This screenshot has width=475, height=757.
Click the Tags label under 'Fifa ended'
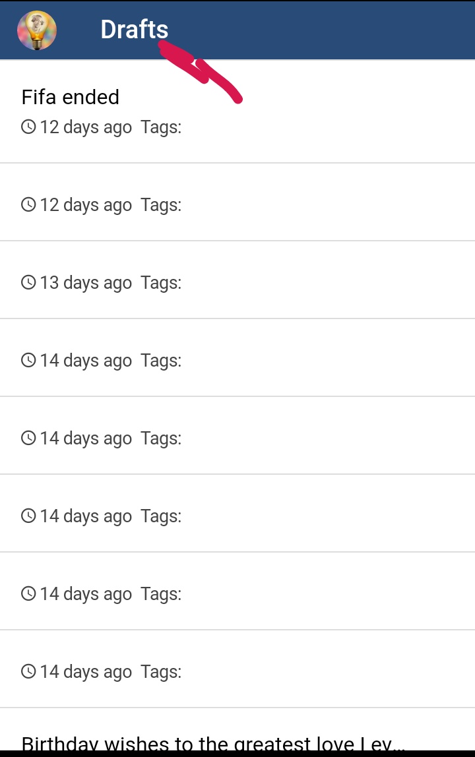[x=161, y=127]
